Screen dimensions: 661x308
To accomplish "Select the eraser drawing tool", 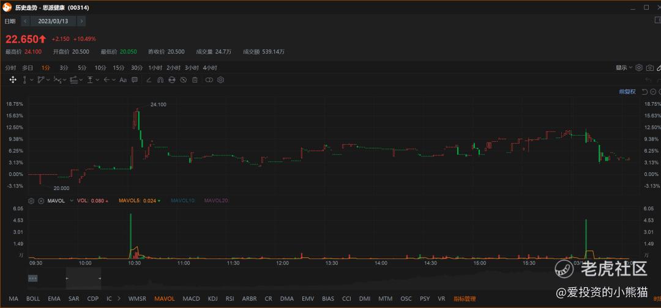I will (x=148, y=80).
